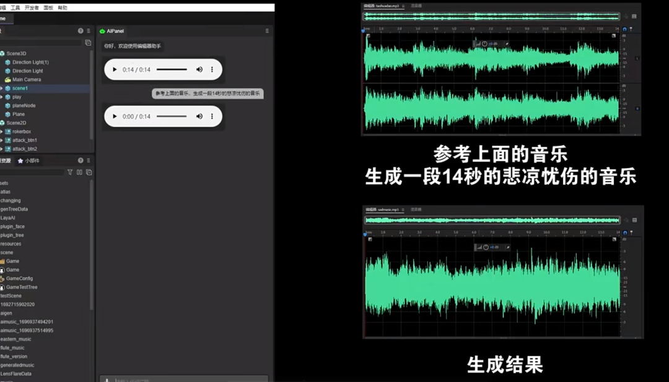Image resolution: width=669 pixels, height=382 pixels.
Task: Toggle snapping magnet in sadmusic editor
Action: tap(625, 232)
